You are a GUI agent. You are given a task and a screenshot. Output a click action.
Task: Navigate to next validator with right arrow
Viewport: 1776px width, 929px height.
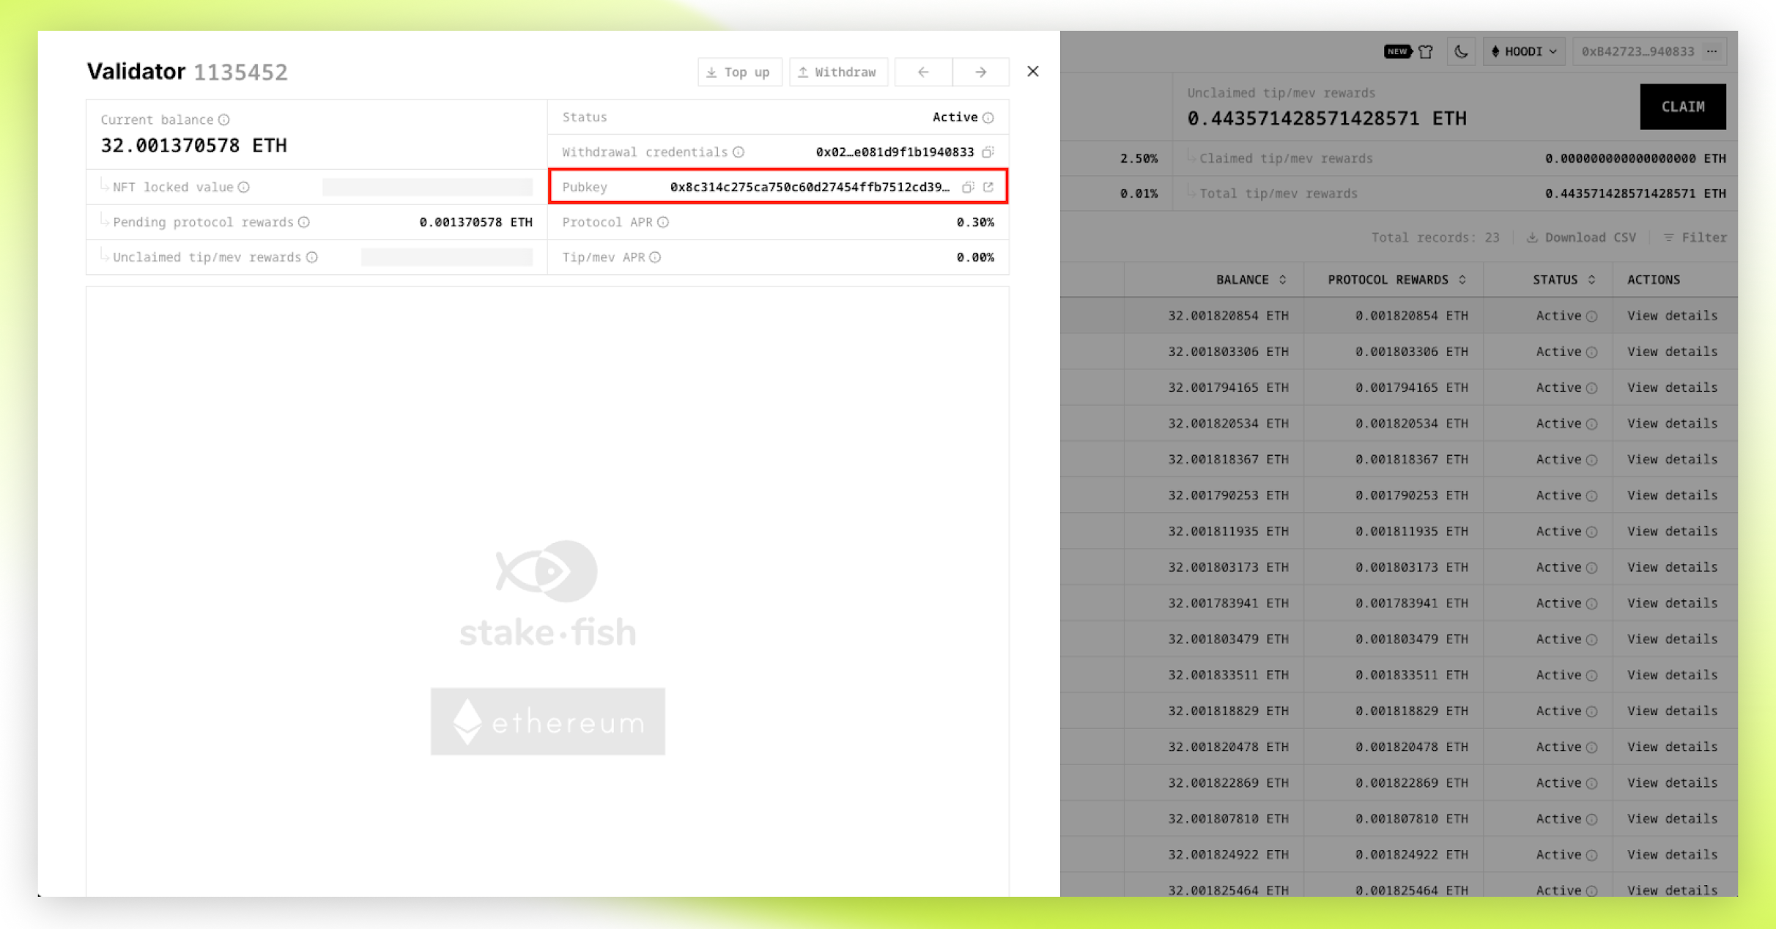point(981,72)
